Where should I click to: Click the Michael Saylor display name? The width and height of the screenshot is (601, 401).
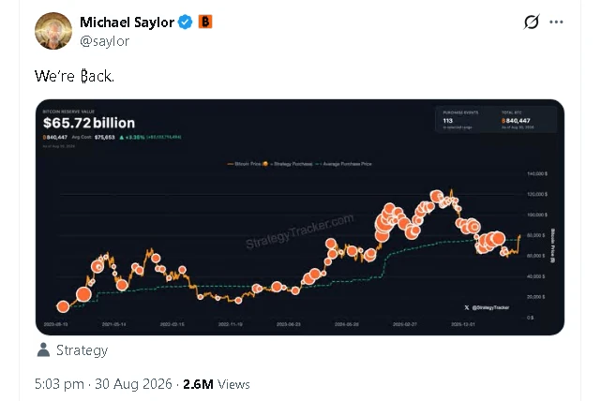(127, 22)
